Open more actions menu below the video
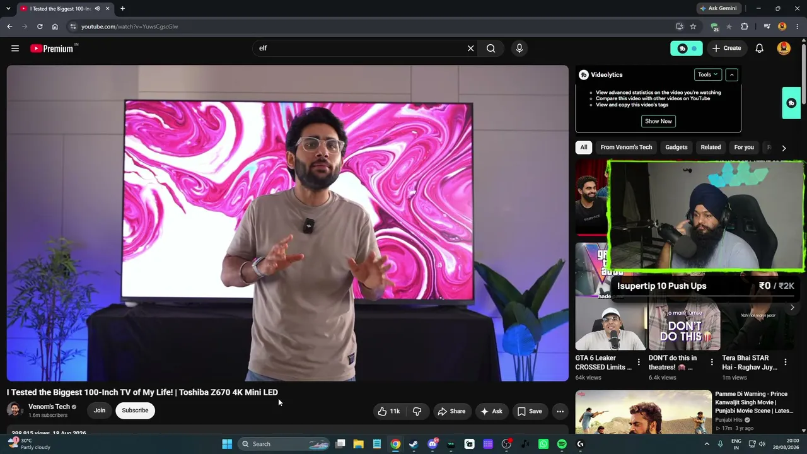The image size is (807, 454). (560, 411)
